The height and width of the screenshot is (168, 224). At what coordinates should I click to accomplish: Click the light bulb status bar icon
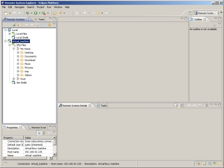pos(205,164)
